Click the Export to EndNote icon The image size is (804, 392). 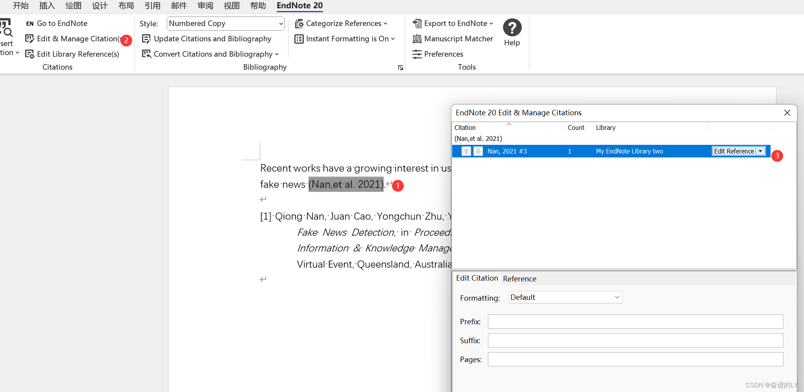417,24
